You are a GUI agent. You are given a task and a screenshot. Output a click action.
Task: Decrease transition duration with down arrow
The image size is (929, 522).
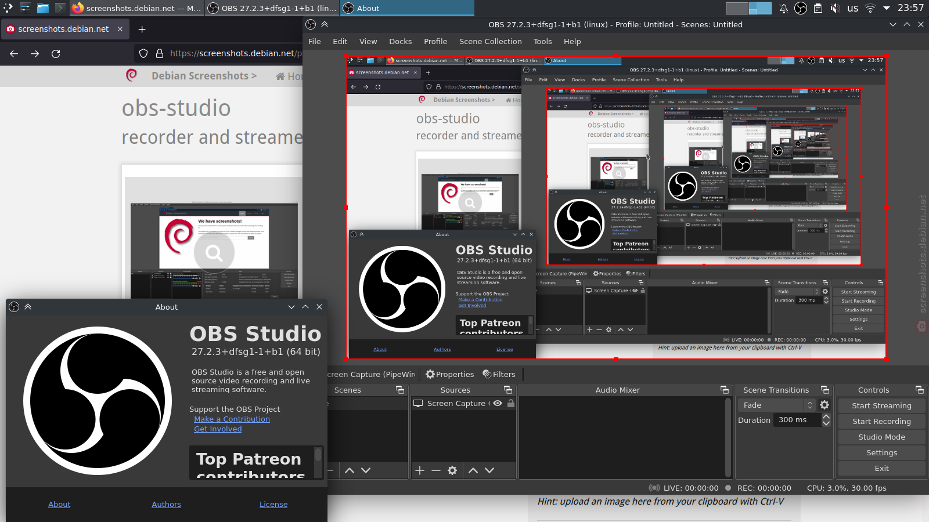826,423
